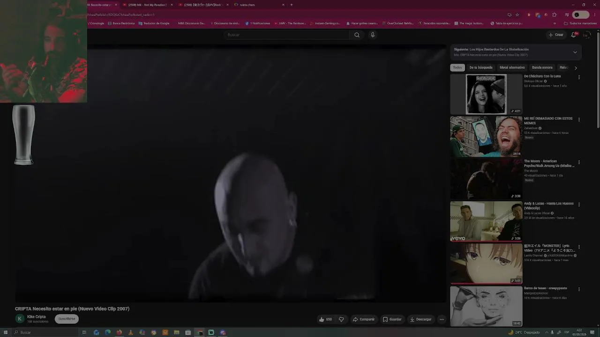The width and height of the screenshot is (600, 337).
Task: Open more actions menu beside Descargar
Action: pyautogui.click(x=442, y=319)
